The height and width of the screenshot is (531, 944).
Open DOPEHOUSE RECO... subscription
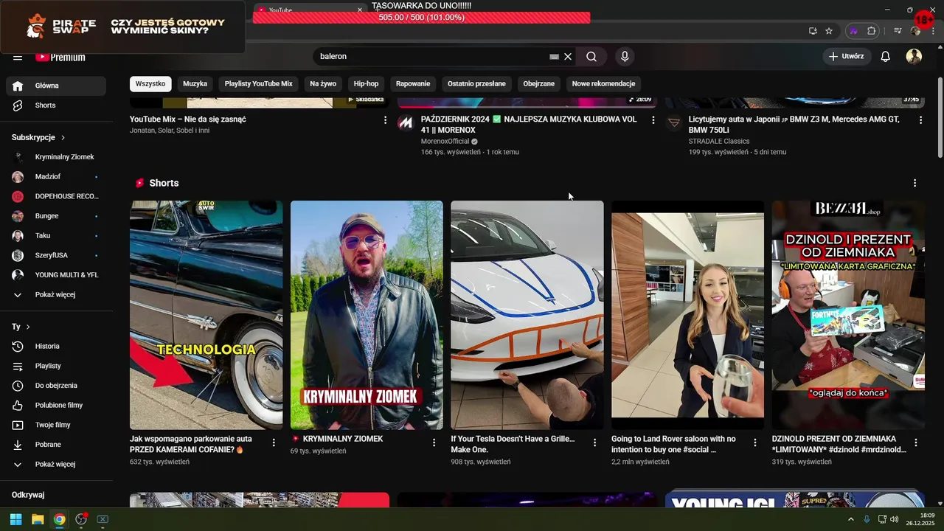pyautogui.click(x=56, y=196)
